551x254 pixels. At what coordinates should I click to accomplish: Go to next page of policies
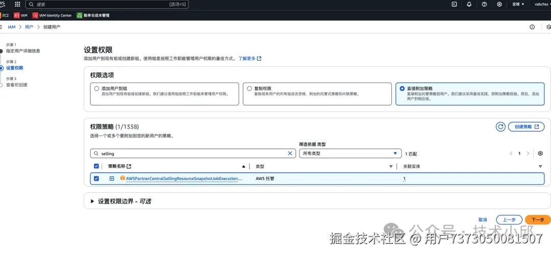[528, 154]
